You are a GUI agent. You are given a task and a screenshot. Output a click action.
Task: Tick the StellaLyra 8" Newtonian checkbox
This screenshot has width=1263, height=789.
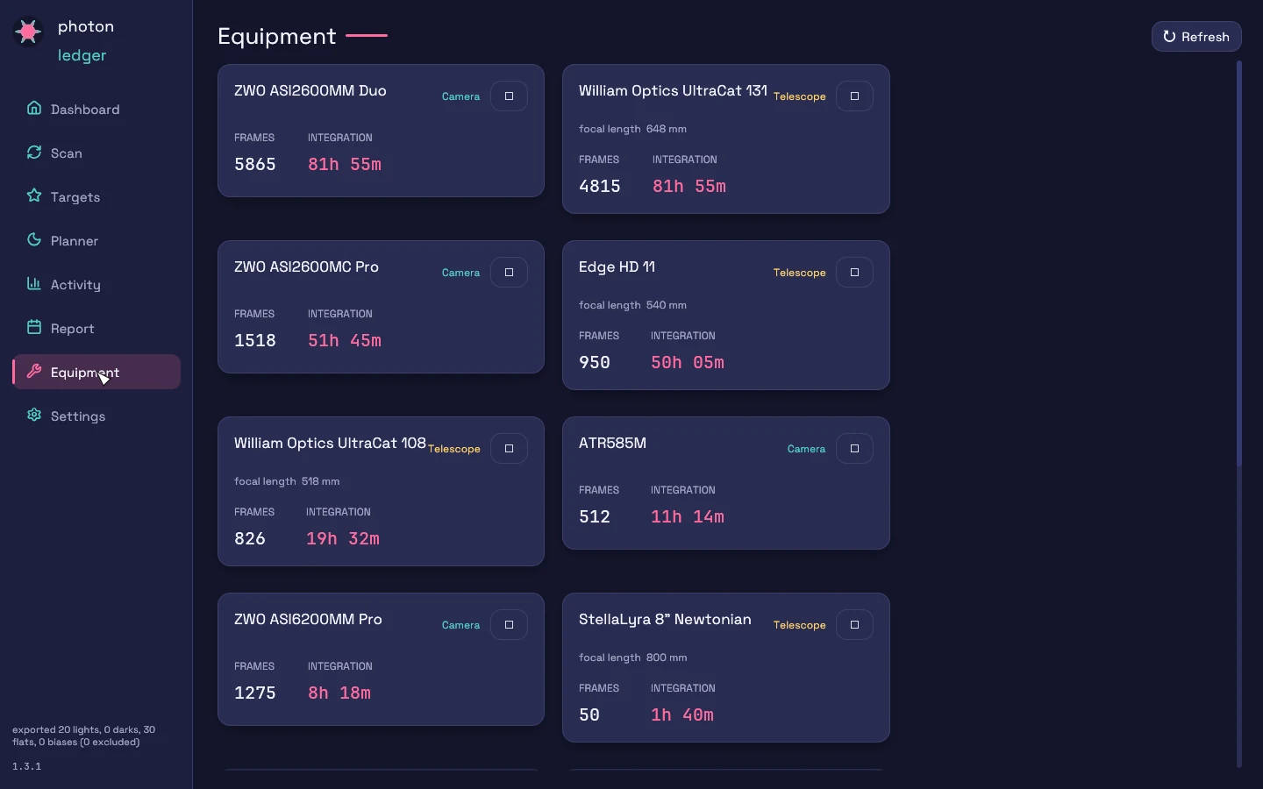tap(854, 625)
